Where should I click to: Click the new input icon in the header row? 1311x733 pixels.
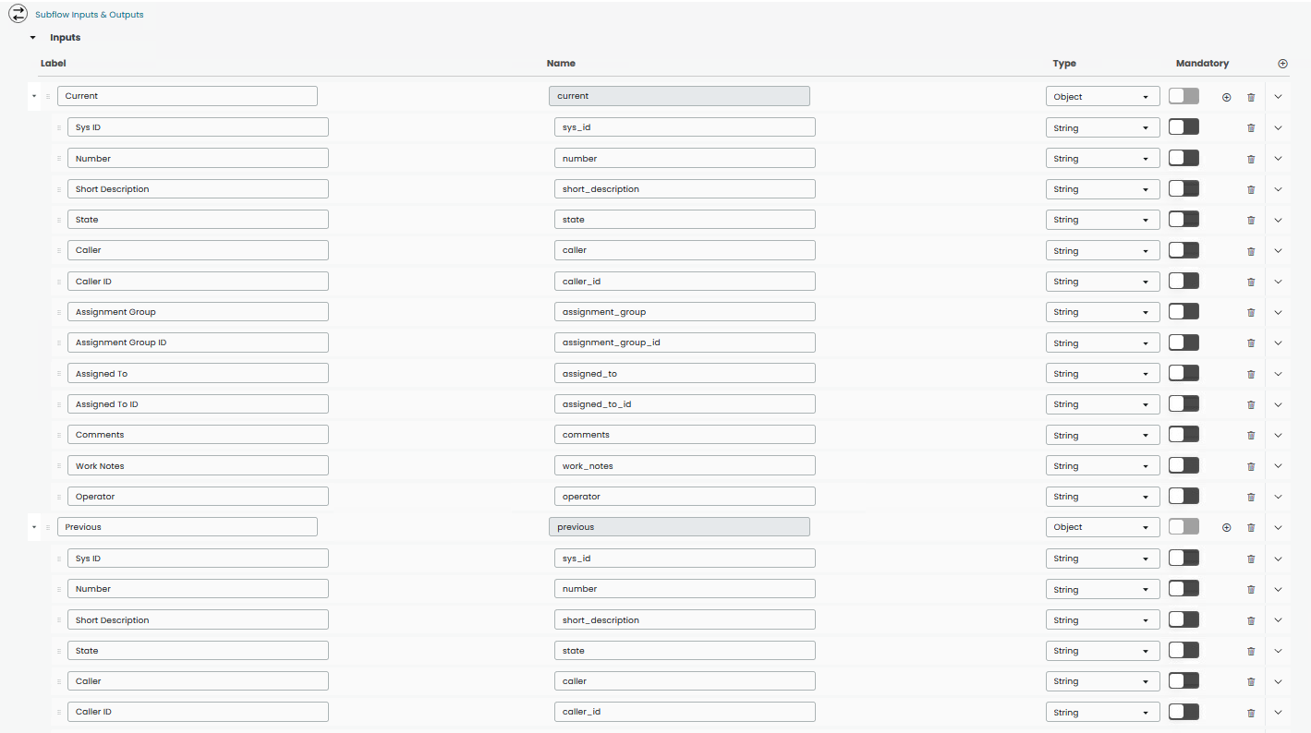pos(1282,63)
